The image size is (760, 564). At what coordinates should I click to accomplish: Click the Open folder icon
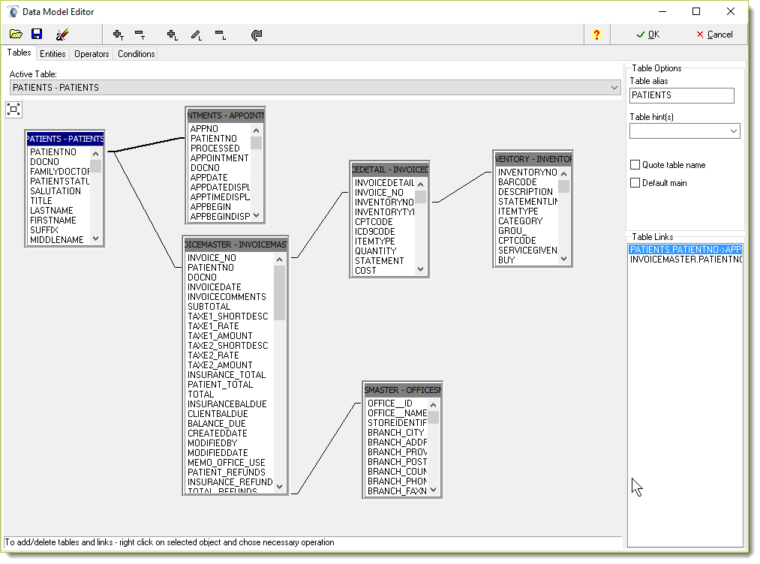click(16, 34)
